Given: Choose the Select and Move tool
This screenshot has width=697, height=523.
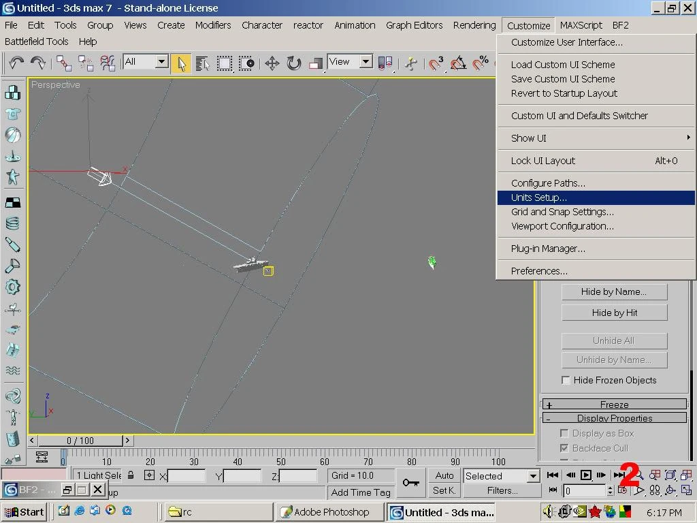Looking at the screenshot, I should 272,63.
